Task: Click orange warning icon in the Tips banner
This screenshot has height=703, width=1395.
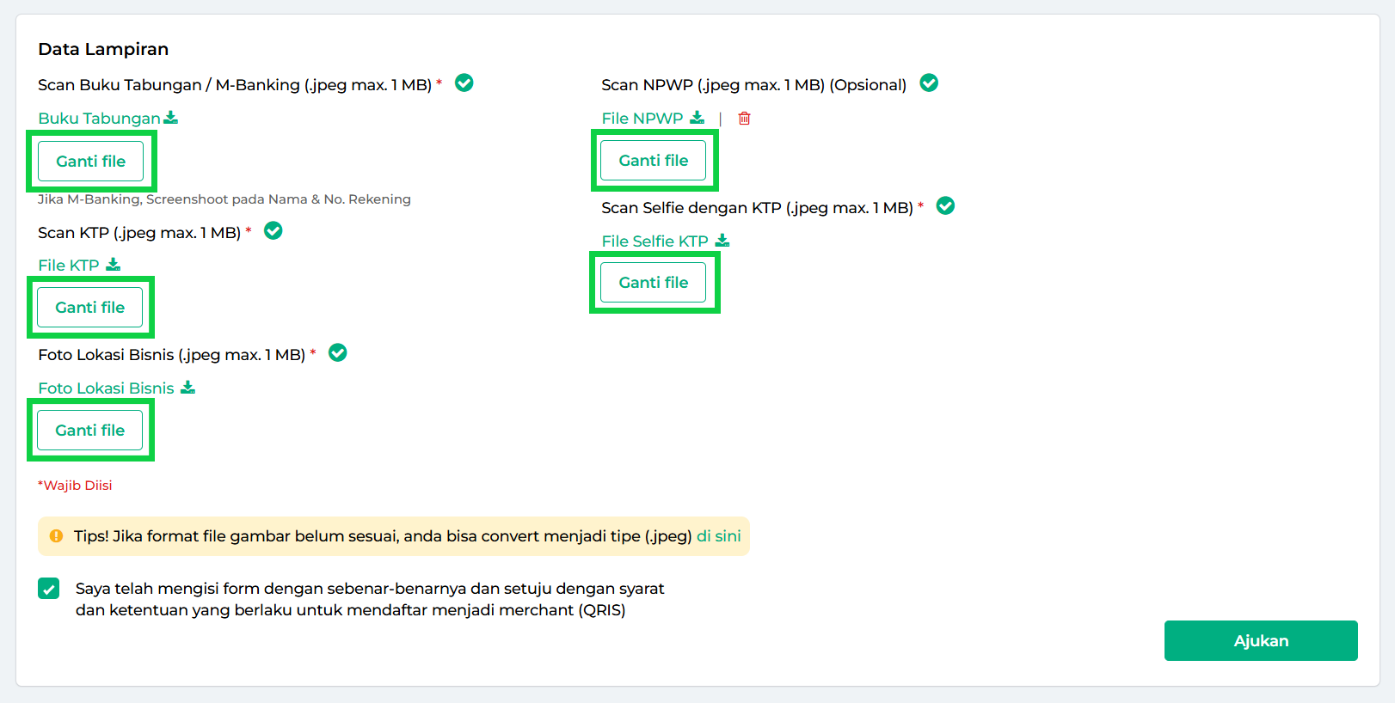Action: [x=57, y=536]
